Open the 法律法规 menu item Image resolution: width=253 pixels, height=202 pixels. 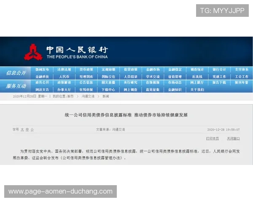coord(64,69)
